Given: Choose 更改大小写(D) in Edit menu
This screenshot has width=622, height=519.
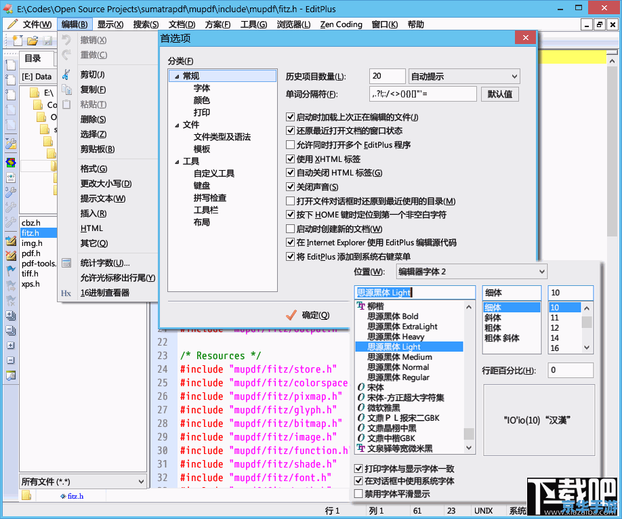Looking at the screenshot, I should 106,184.
